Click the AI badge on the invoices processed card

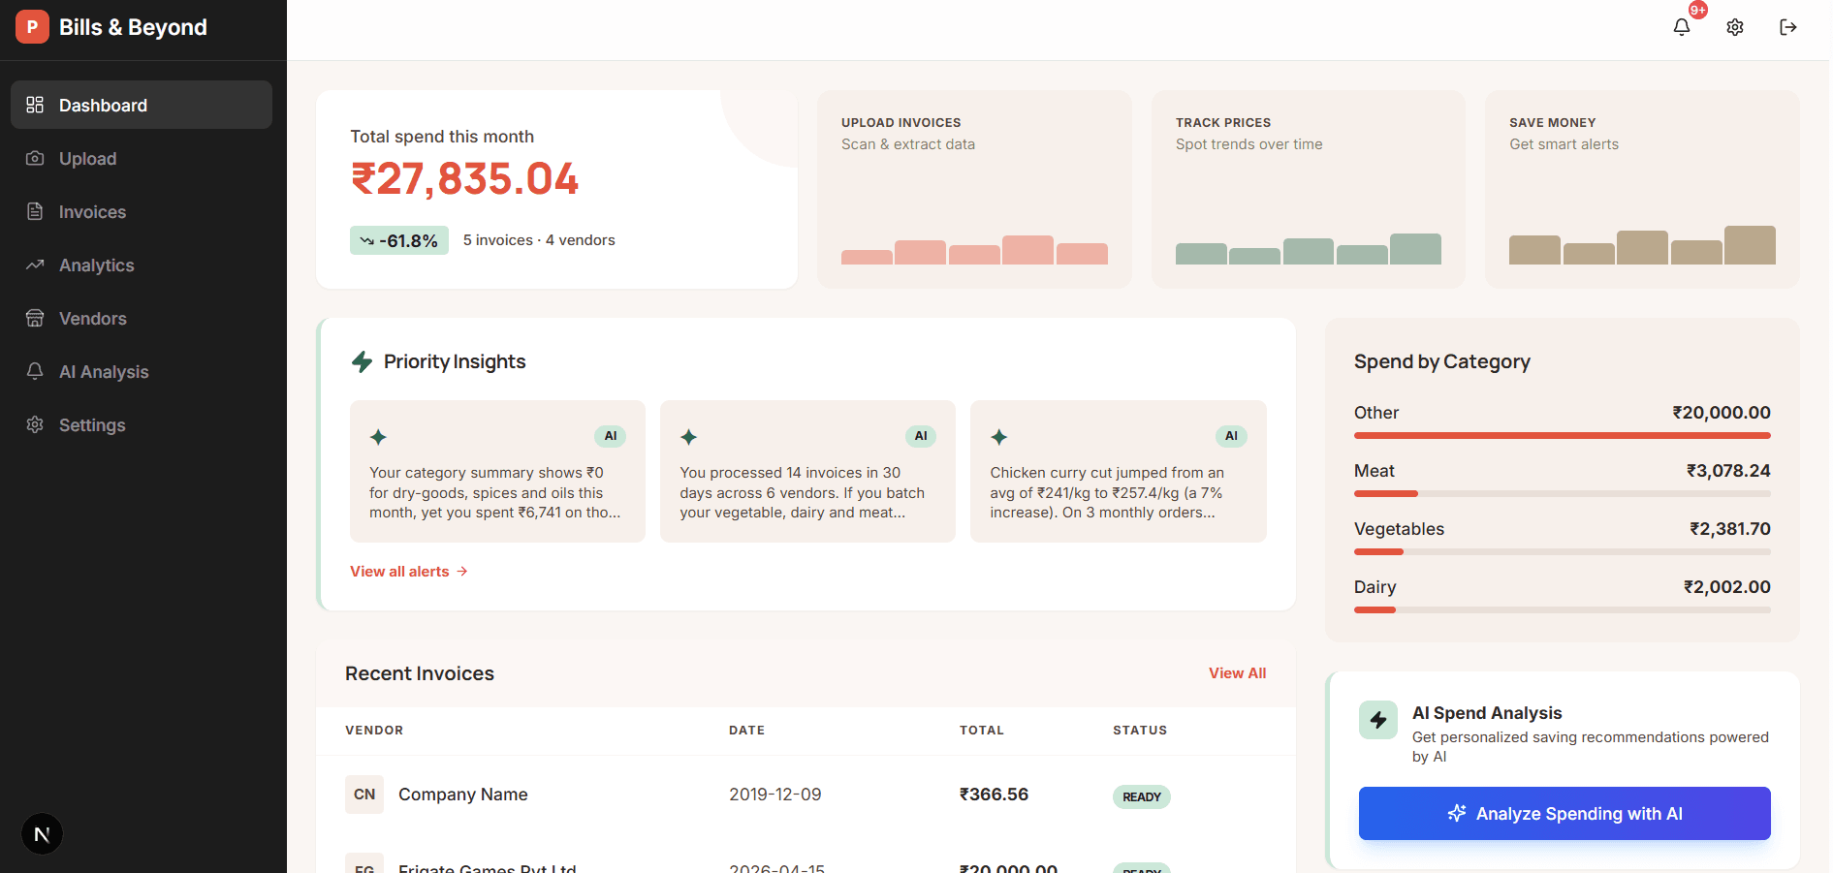tap(921, 436)
